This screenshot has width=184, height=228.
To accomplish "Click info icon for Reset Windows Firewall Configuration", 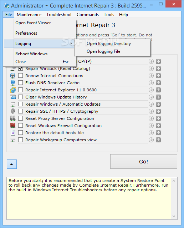I will [x=151, y=126].
